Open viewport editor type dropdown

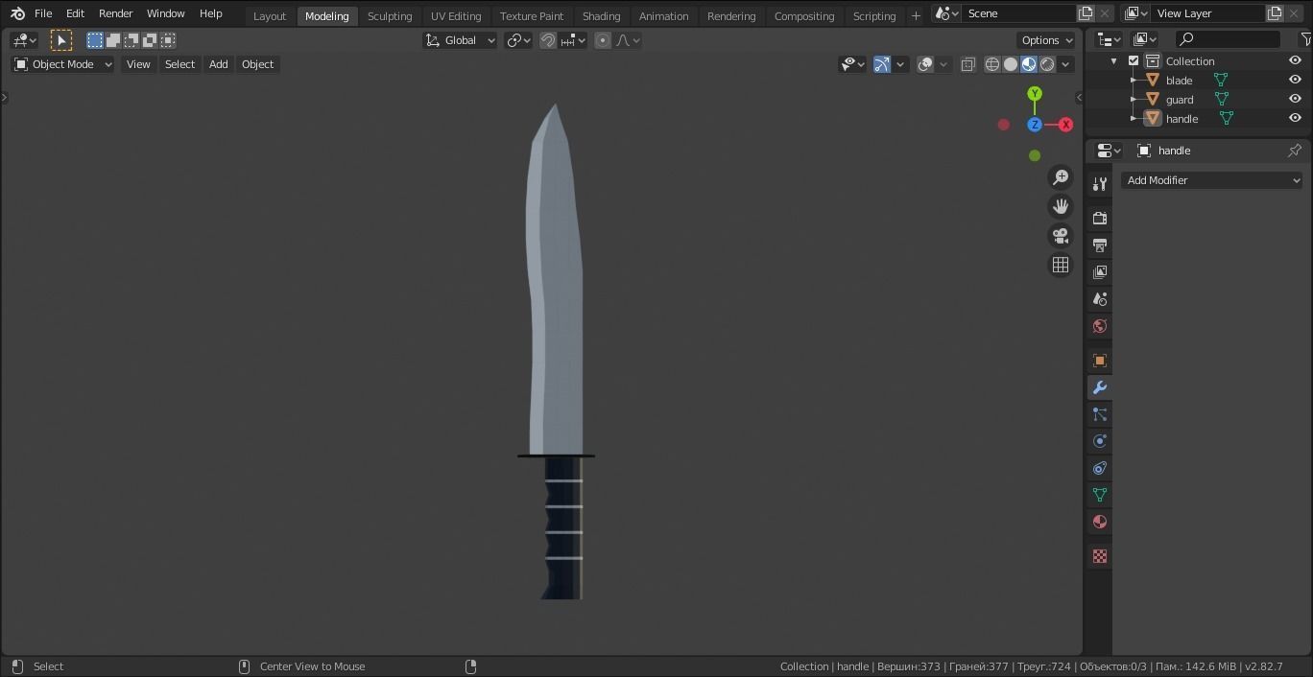coord(23,40)
